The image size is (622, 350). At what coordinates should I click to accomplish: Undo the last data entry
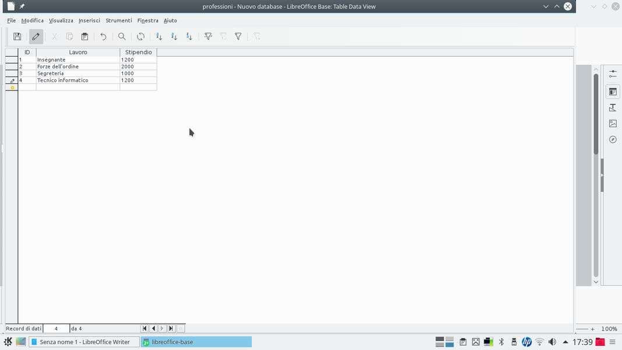pos(103,37)
